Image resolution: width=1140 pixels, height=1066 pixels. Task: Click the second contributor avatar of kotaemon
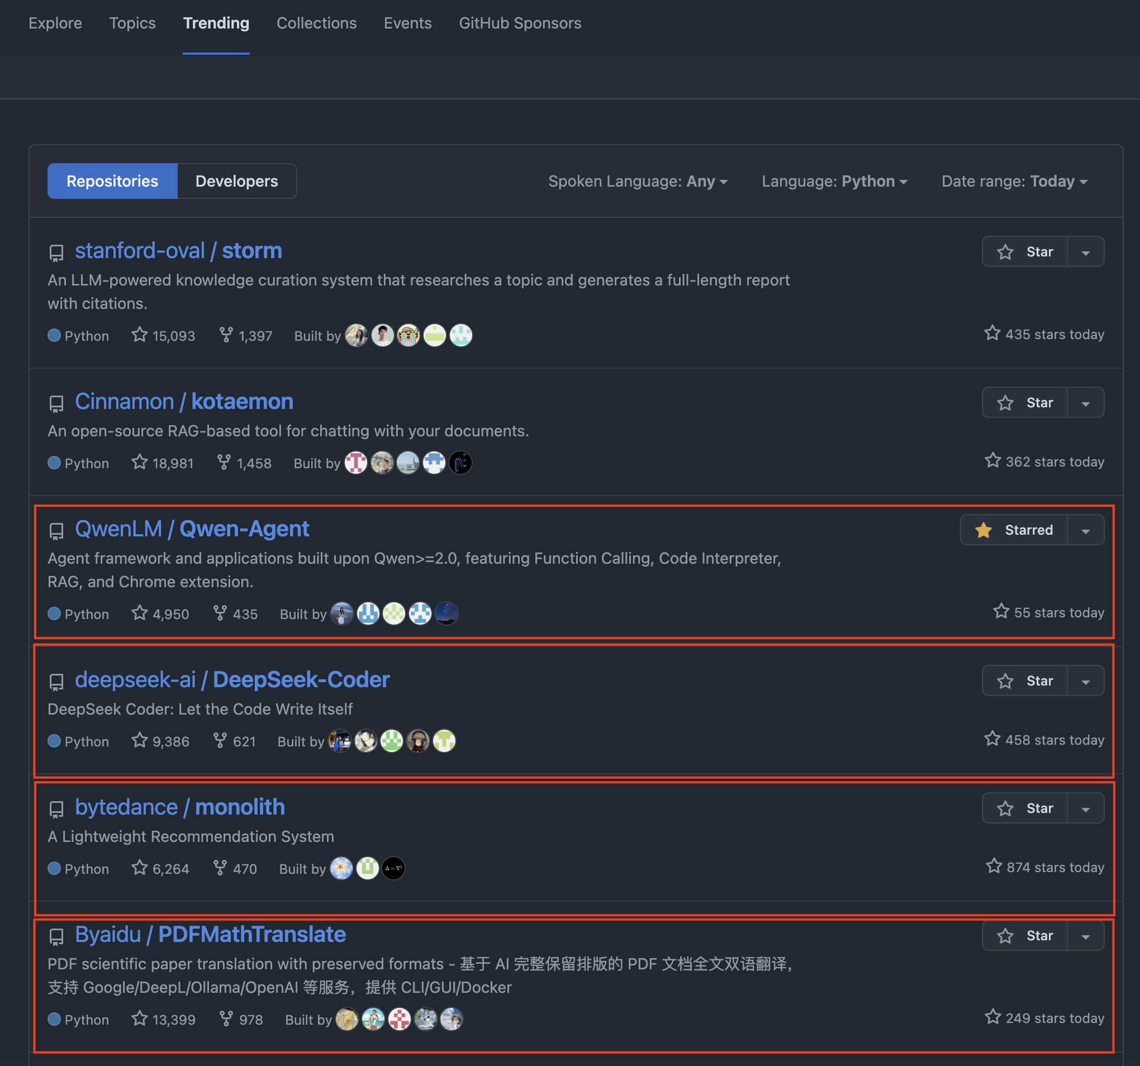(x=382, y=463)
